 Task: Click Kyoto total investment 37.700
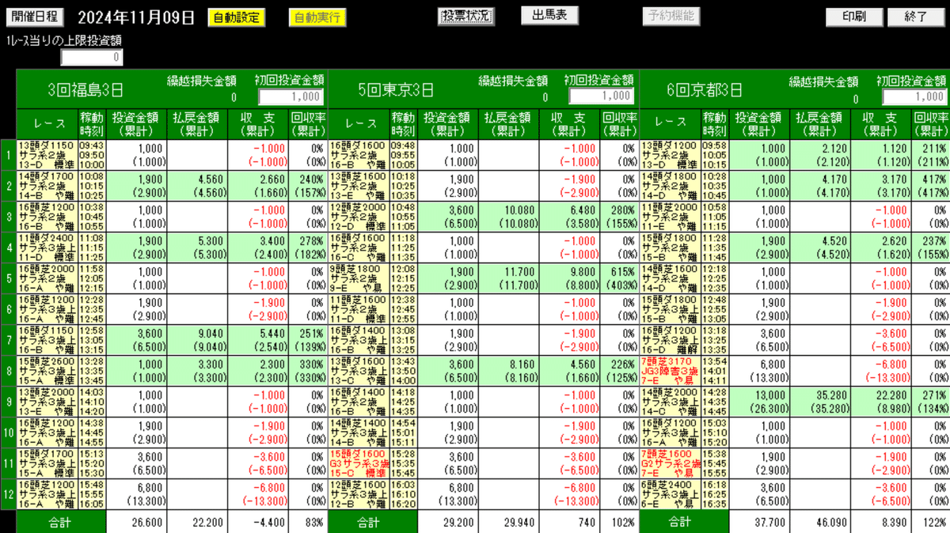pyautogui.click(x=760, y=522)
